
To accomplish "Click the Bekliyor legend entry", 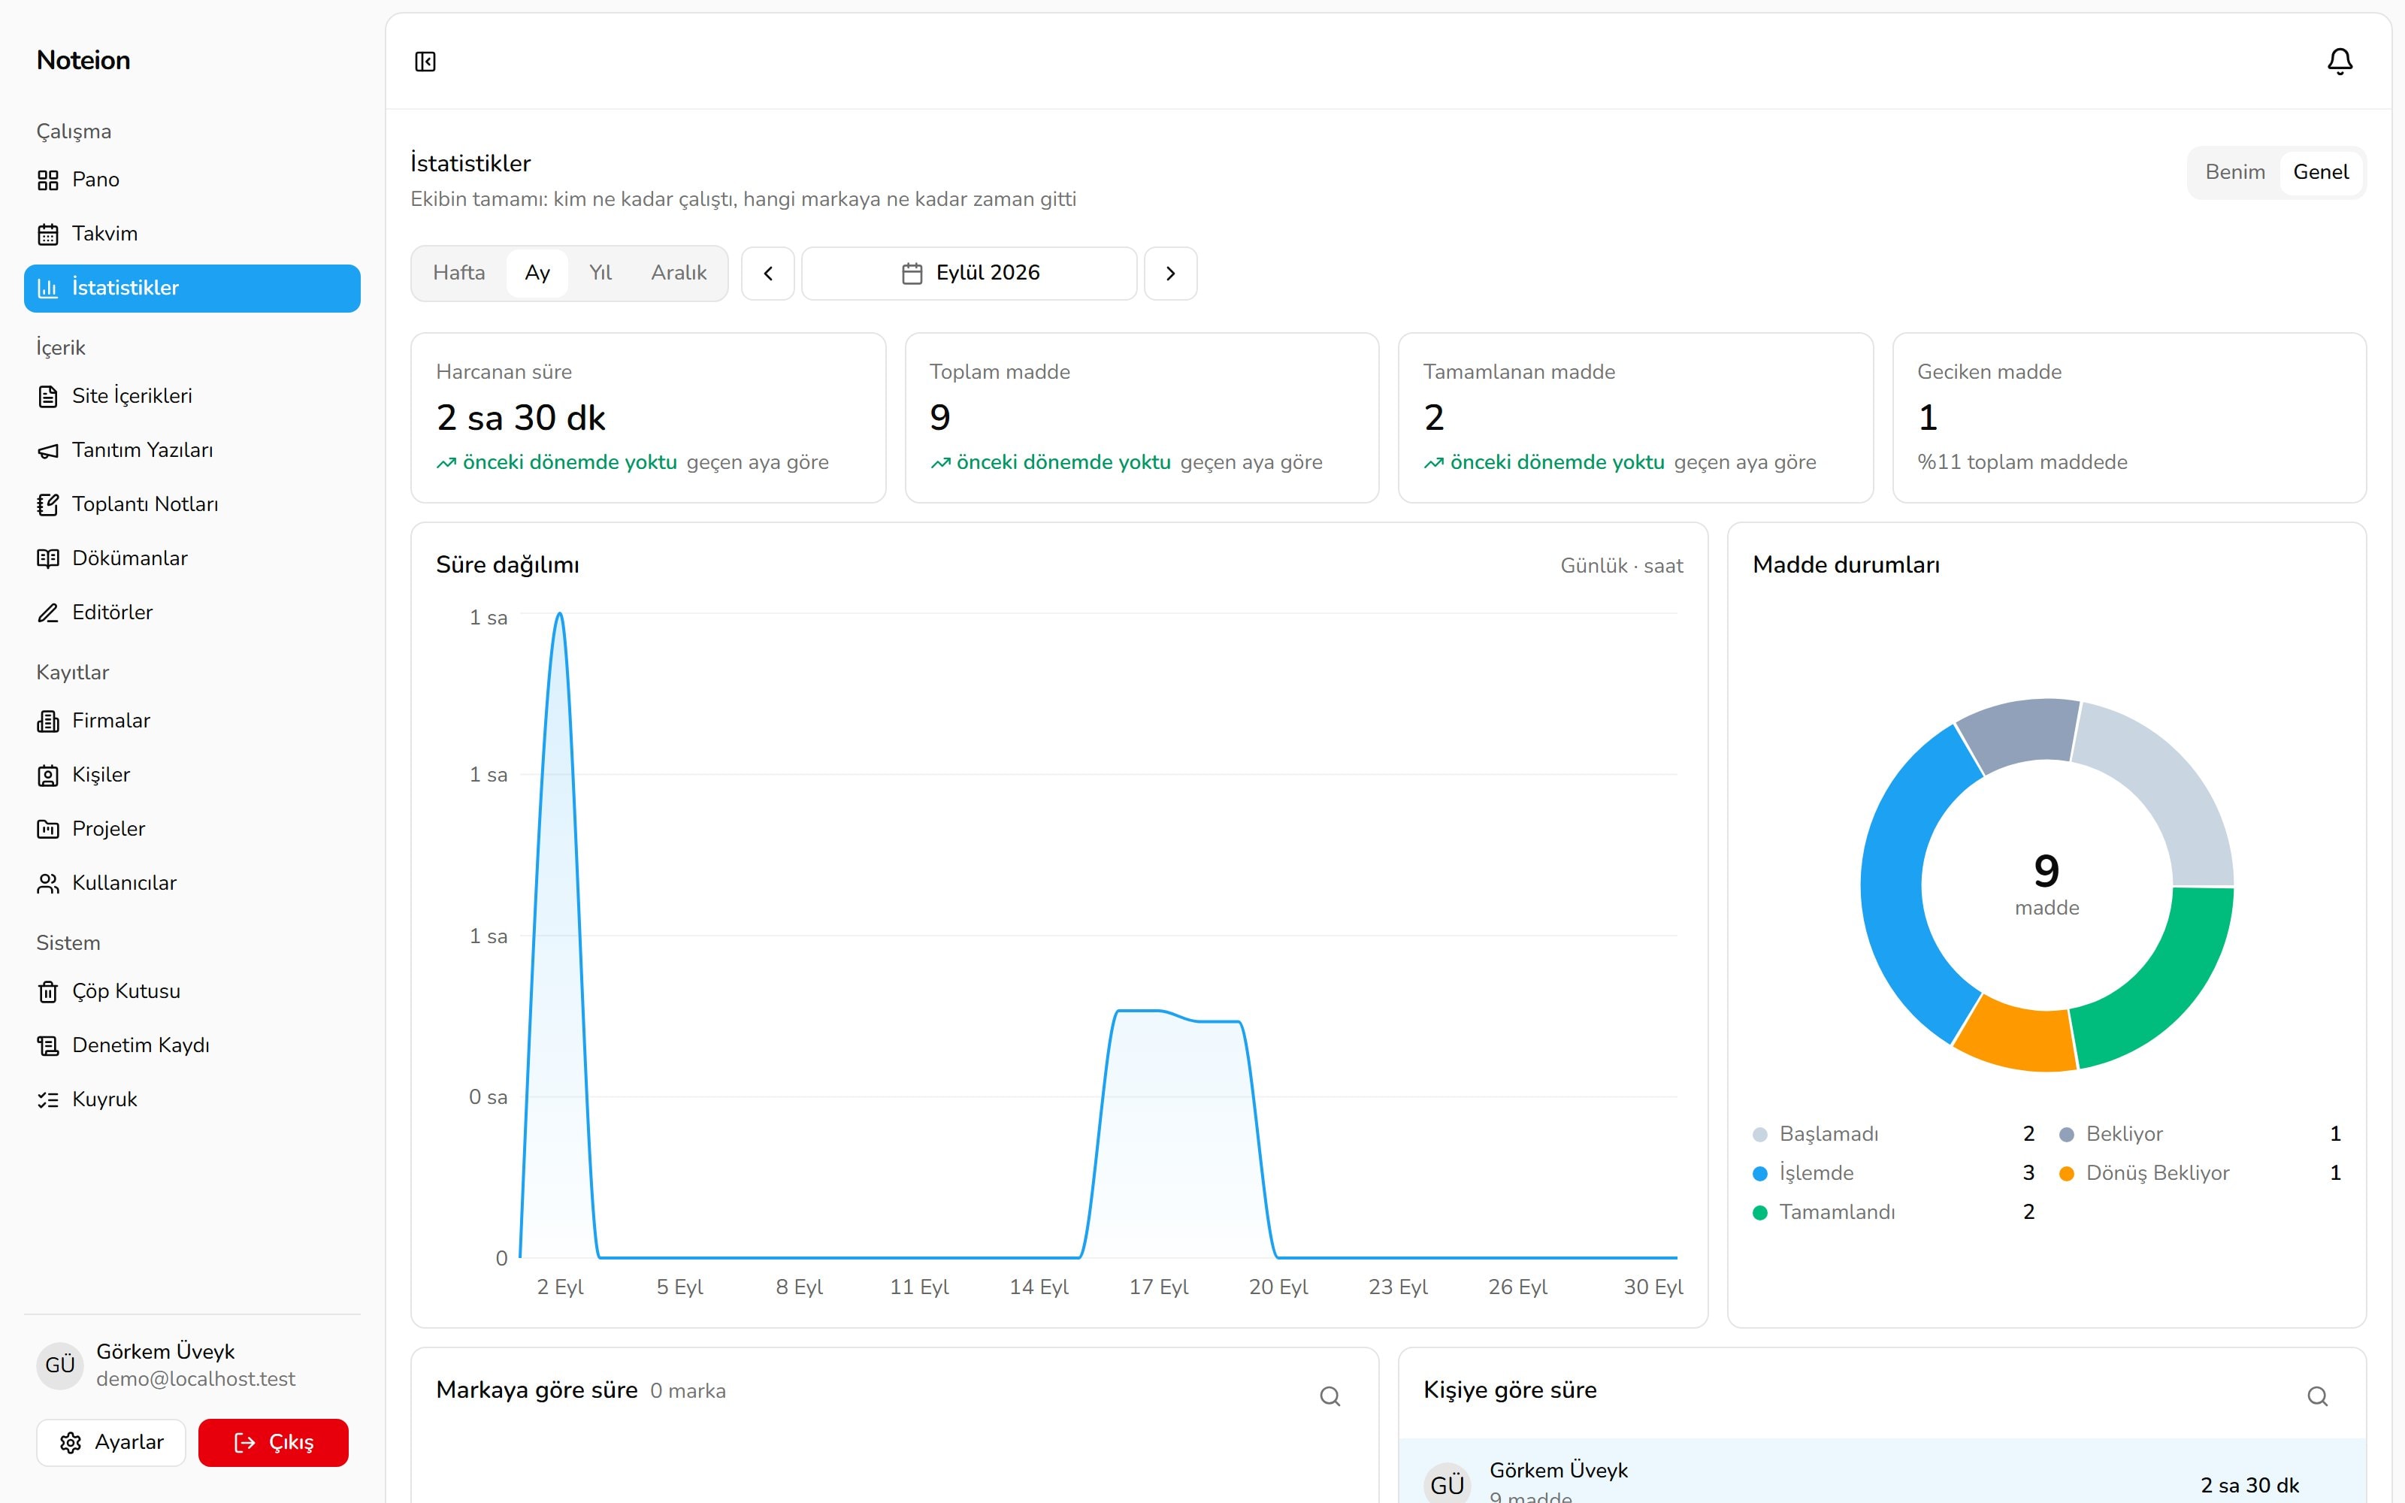I will click(x=2199, y=1134).
